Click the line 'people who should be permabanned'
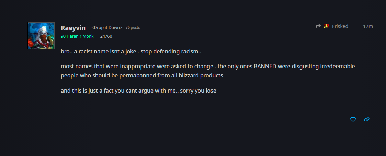This screenshot has height=156, width=386. pyautogui.click(x=142, y=76)
